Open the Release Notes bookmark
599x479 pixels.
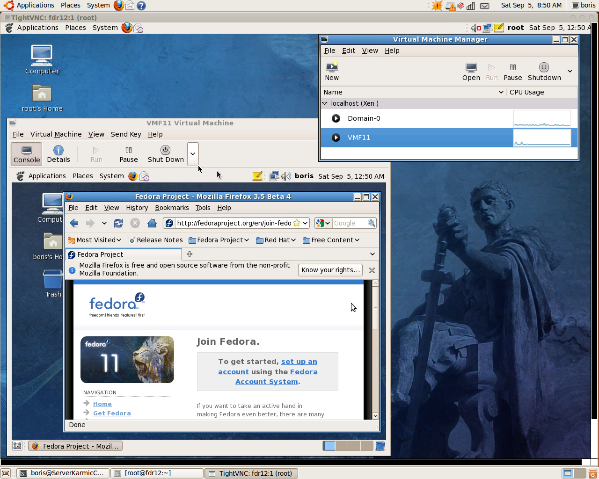(156, 240)
